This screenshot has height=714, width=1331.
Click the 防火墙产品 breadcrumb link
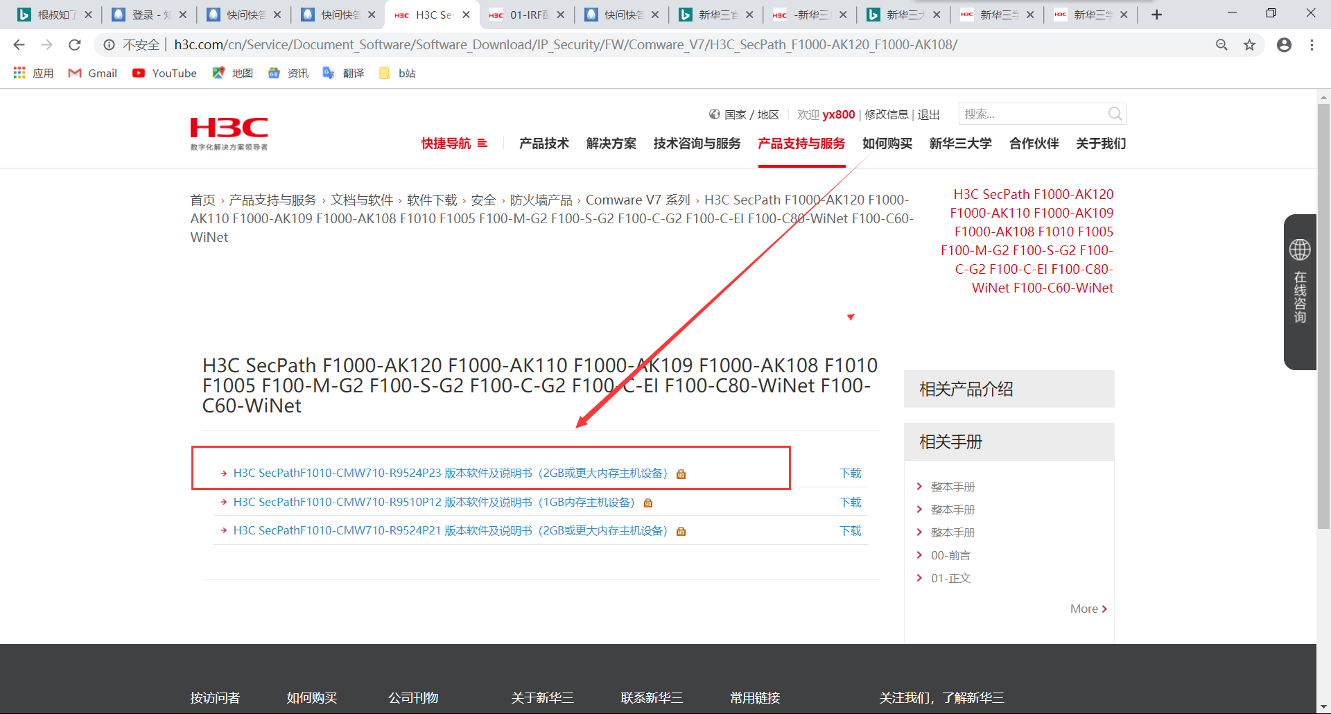click(x=541, y=200)
